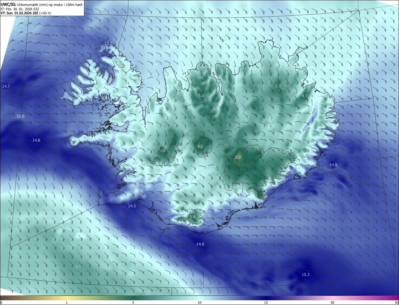This screenshot has height=305, width=399.
Task: Click the 12.8 value label on the map
Action: (x=20, y=116)
